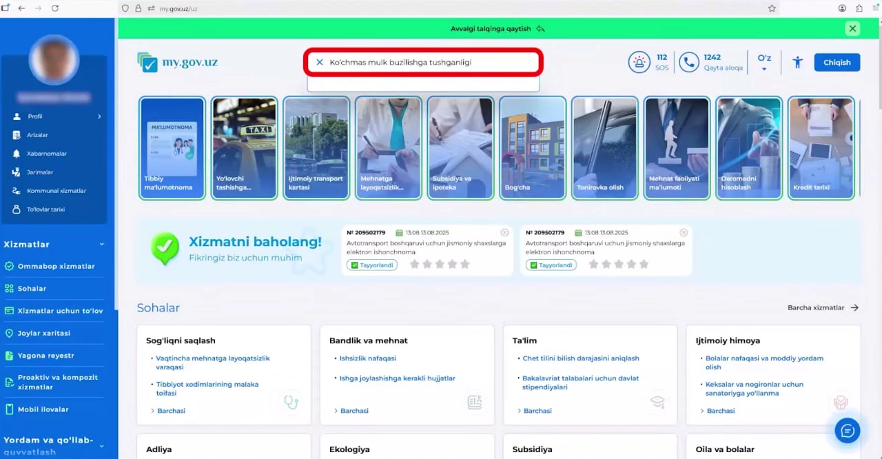Click the 112 SOS alarm icon

click(639, 63)
